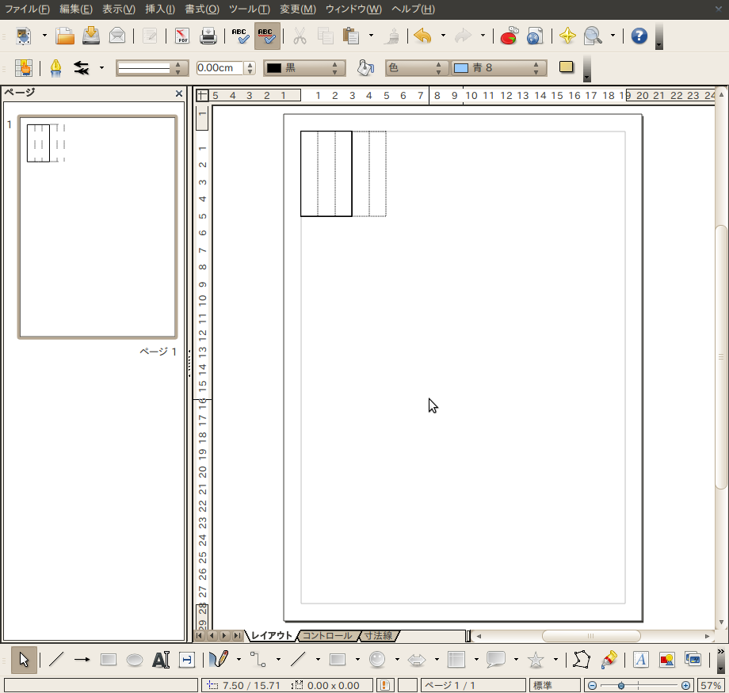
Task: Run the spellcheck dialog
Action: tap(240, 36)
